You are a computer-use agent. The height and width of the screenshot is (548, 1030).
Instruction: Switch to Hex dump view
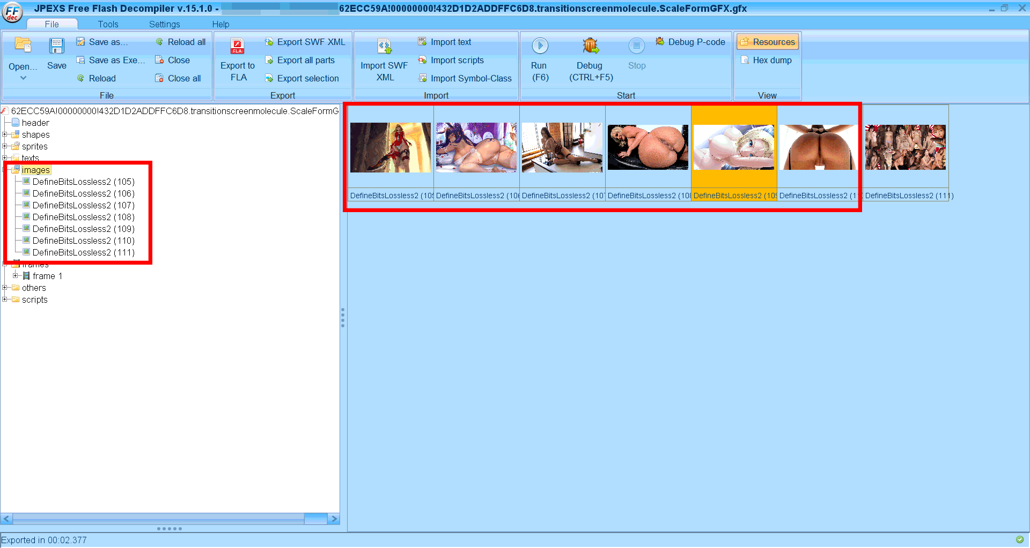[x=766, y=60]
